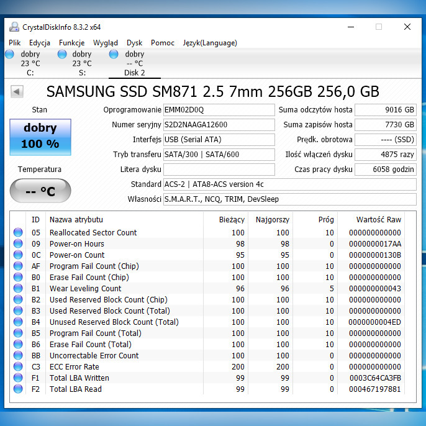Click status icon of Unused Reserved Block Count

coord(18,322)
